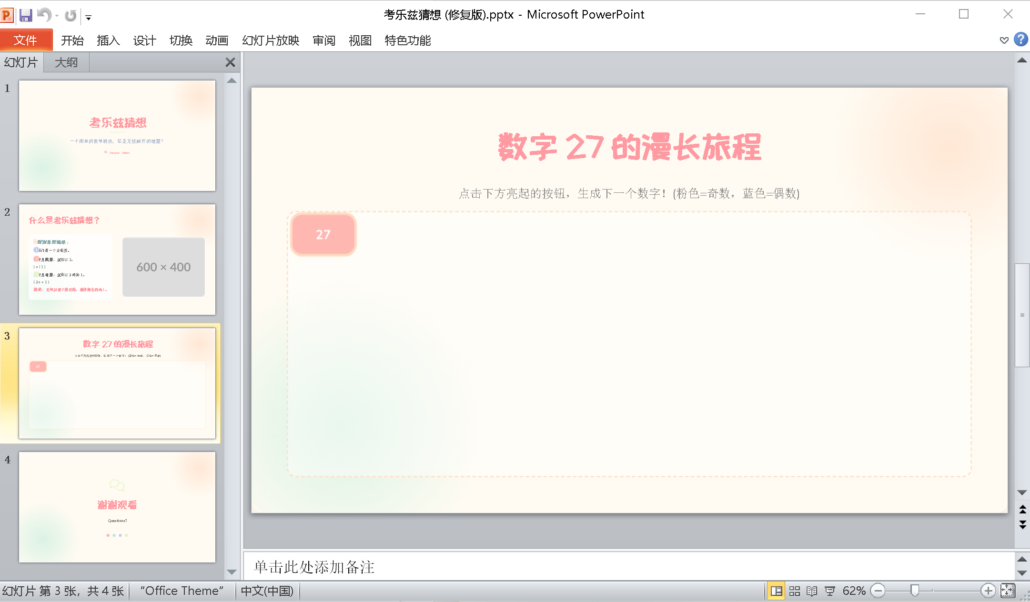Open PowerPoint Help question mark
This screenshot has width=1030, height=602.
point(1020,40)
